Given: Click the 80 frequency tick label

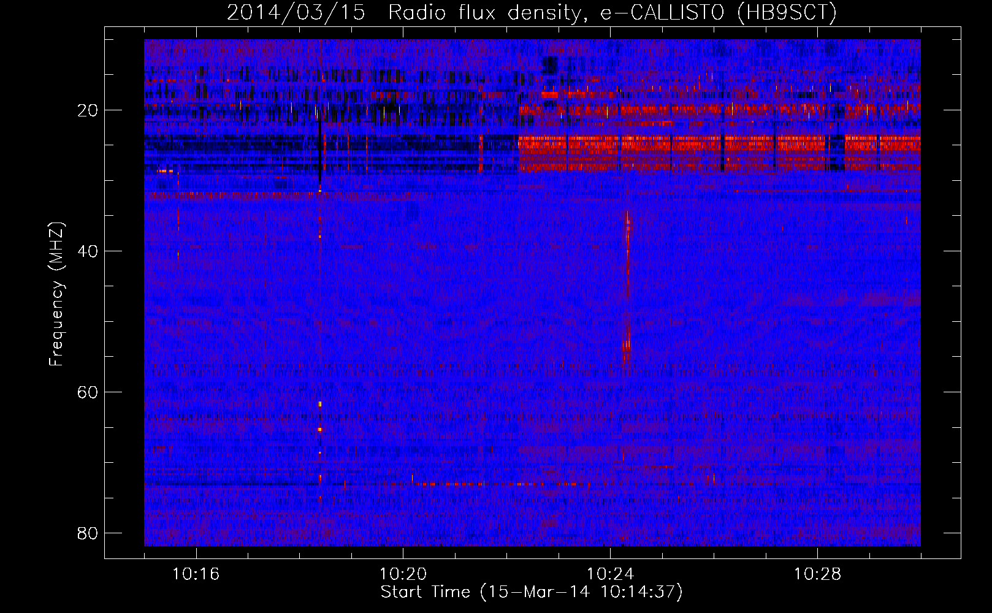Looking at the screenshot, I should coord(88,533).
